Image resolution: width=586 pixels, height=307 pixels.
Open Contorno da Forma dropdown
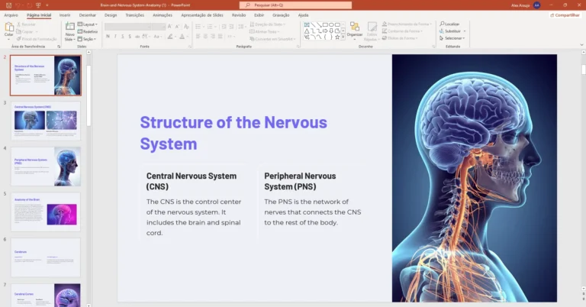pos(402,31)
